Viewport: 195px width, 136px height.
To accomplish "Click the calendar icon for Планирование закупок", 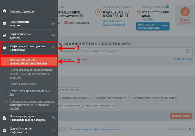I will click(x=4, y=24).
